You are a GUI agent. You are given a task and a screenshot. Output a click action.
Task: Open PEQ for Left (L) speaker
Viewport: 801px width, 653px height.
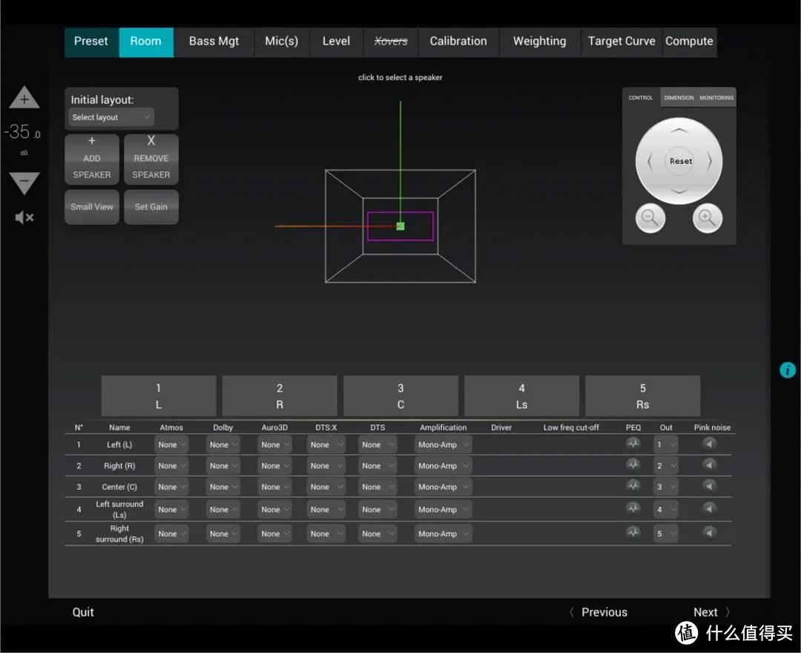(633, 444)
